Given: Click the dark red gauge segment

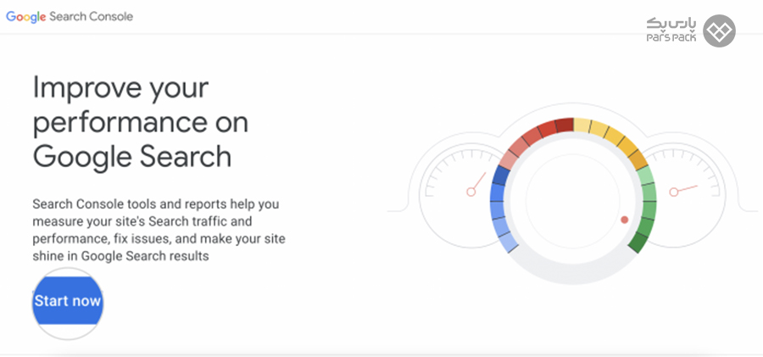Looking at the screenshot, I should click(x=564, y=125).
